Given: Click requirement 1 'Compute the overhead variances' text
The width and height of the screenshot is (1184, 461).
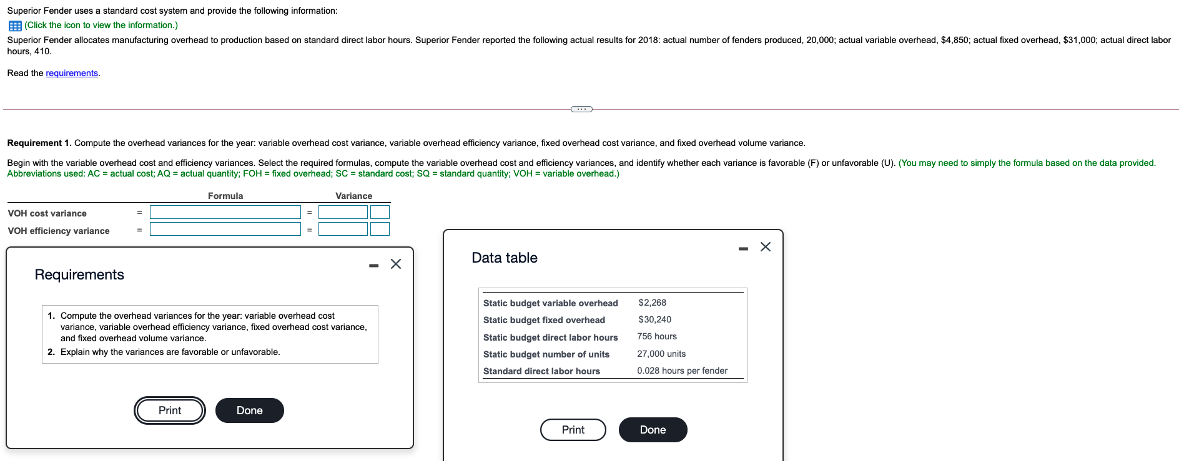Looking at the screenshot, I should coord(214,327).
